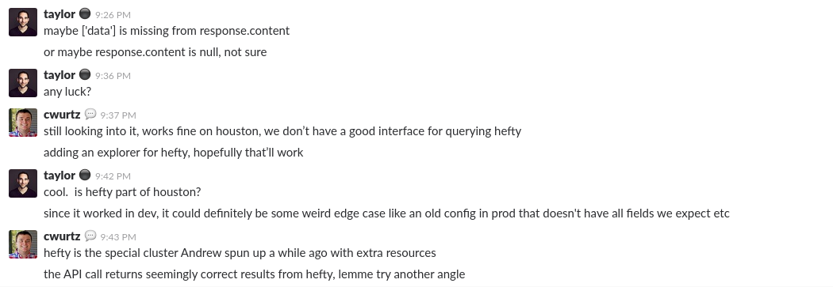Click the 9:42 PM timestamp
Image resolution: width=833 pixels, height=287 pixels.
tap(113, 176)
